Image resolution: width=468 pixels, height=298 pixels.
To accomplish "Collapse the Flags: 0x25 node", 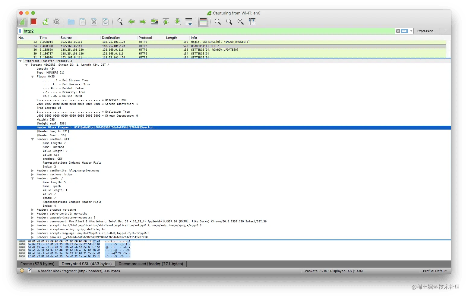I will (x=33, y=77).
